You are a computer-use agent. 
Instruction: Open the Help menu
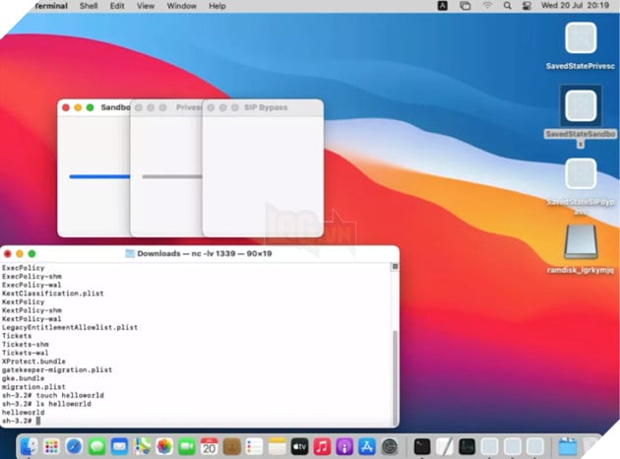[217, 6]
